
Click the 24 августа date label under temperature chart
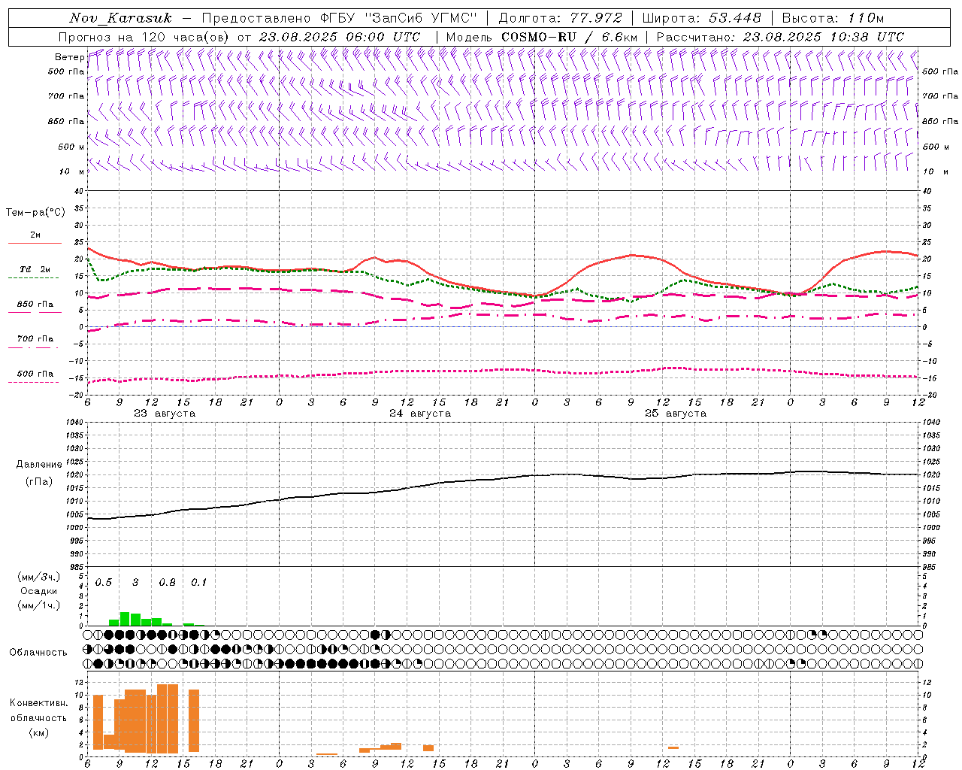420,414
